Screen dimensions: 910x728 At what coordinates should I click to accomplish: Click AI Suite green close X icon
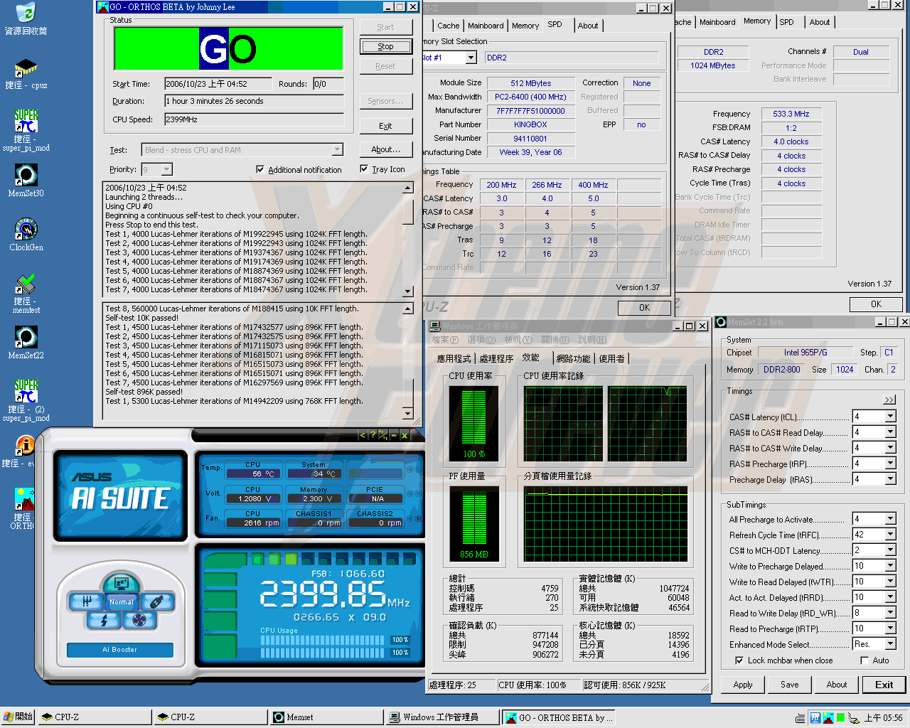405,435
